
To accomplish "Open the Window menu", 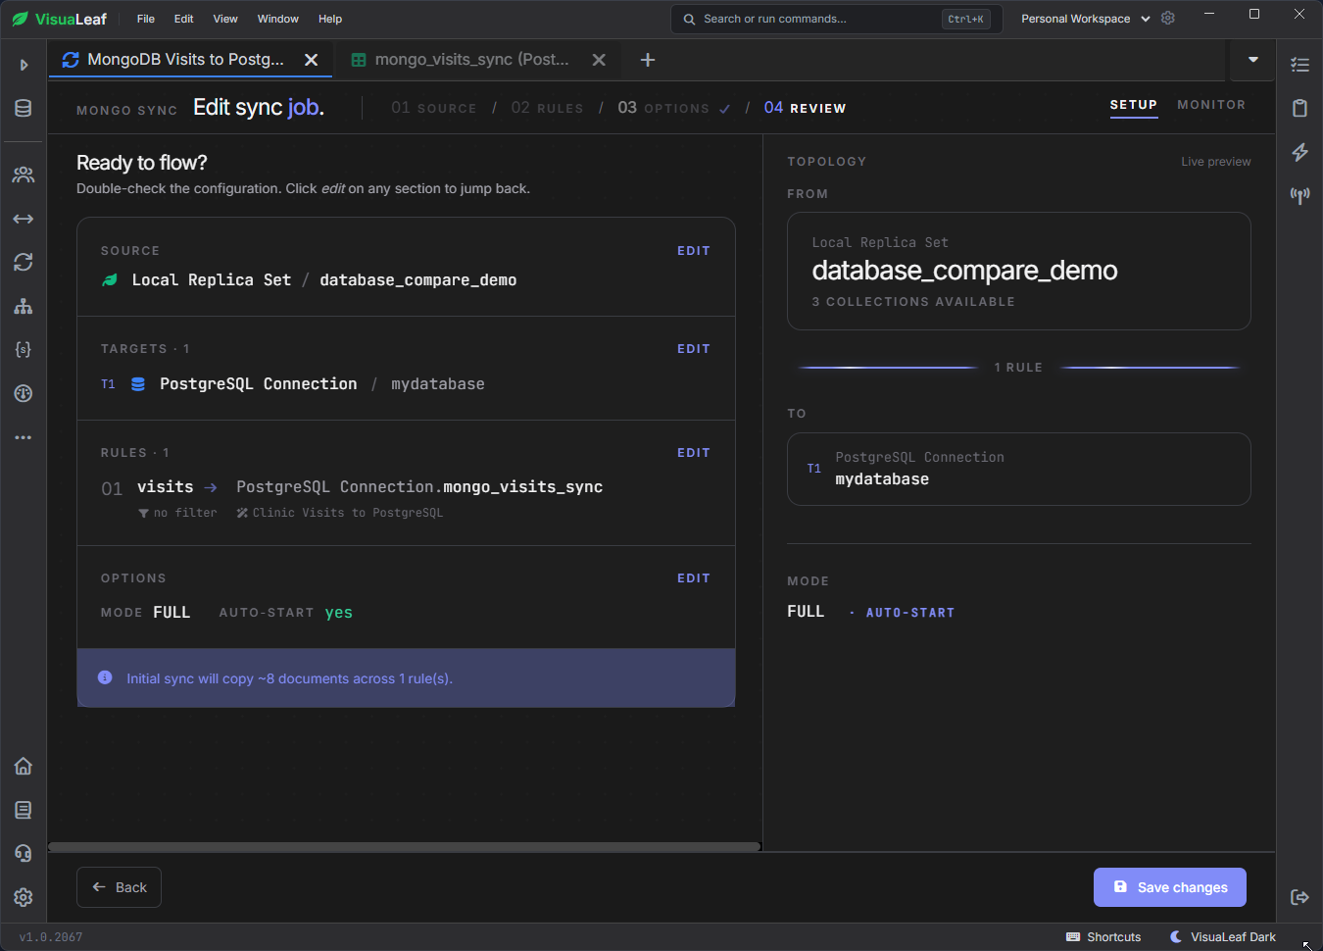I will click(x=278, y=19).
